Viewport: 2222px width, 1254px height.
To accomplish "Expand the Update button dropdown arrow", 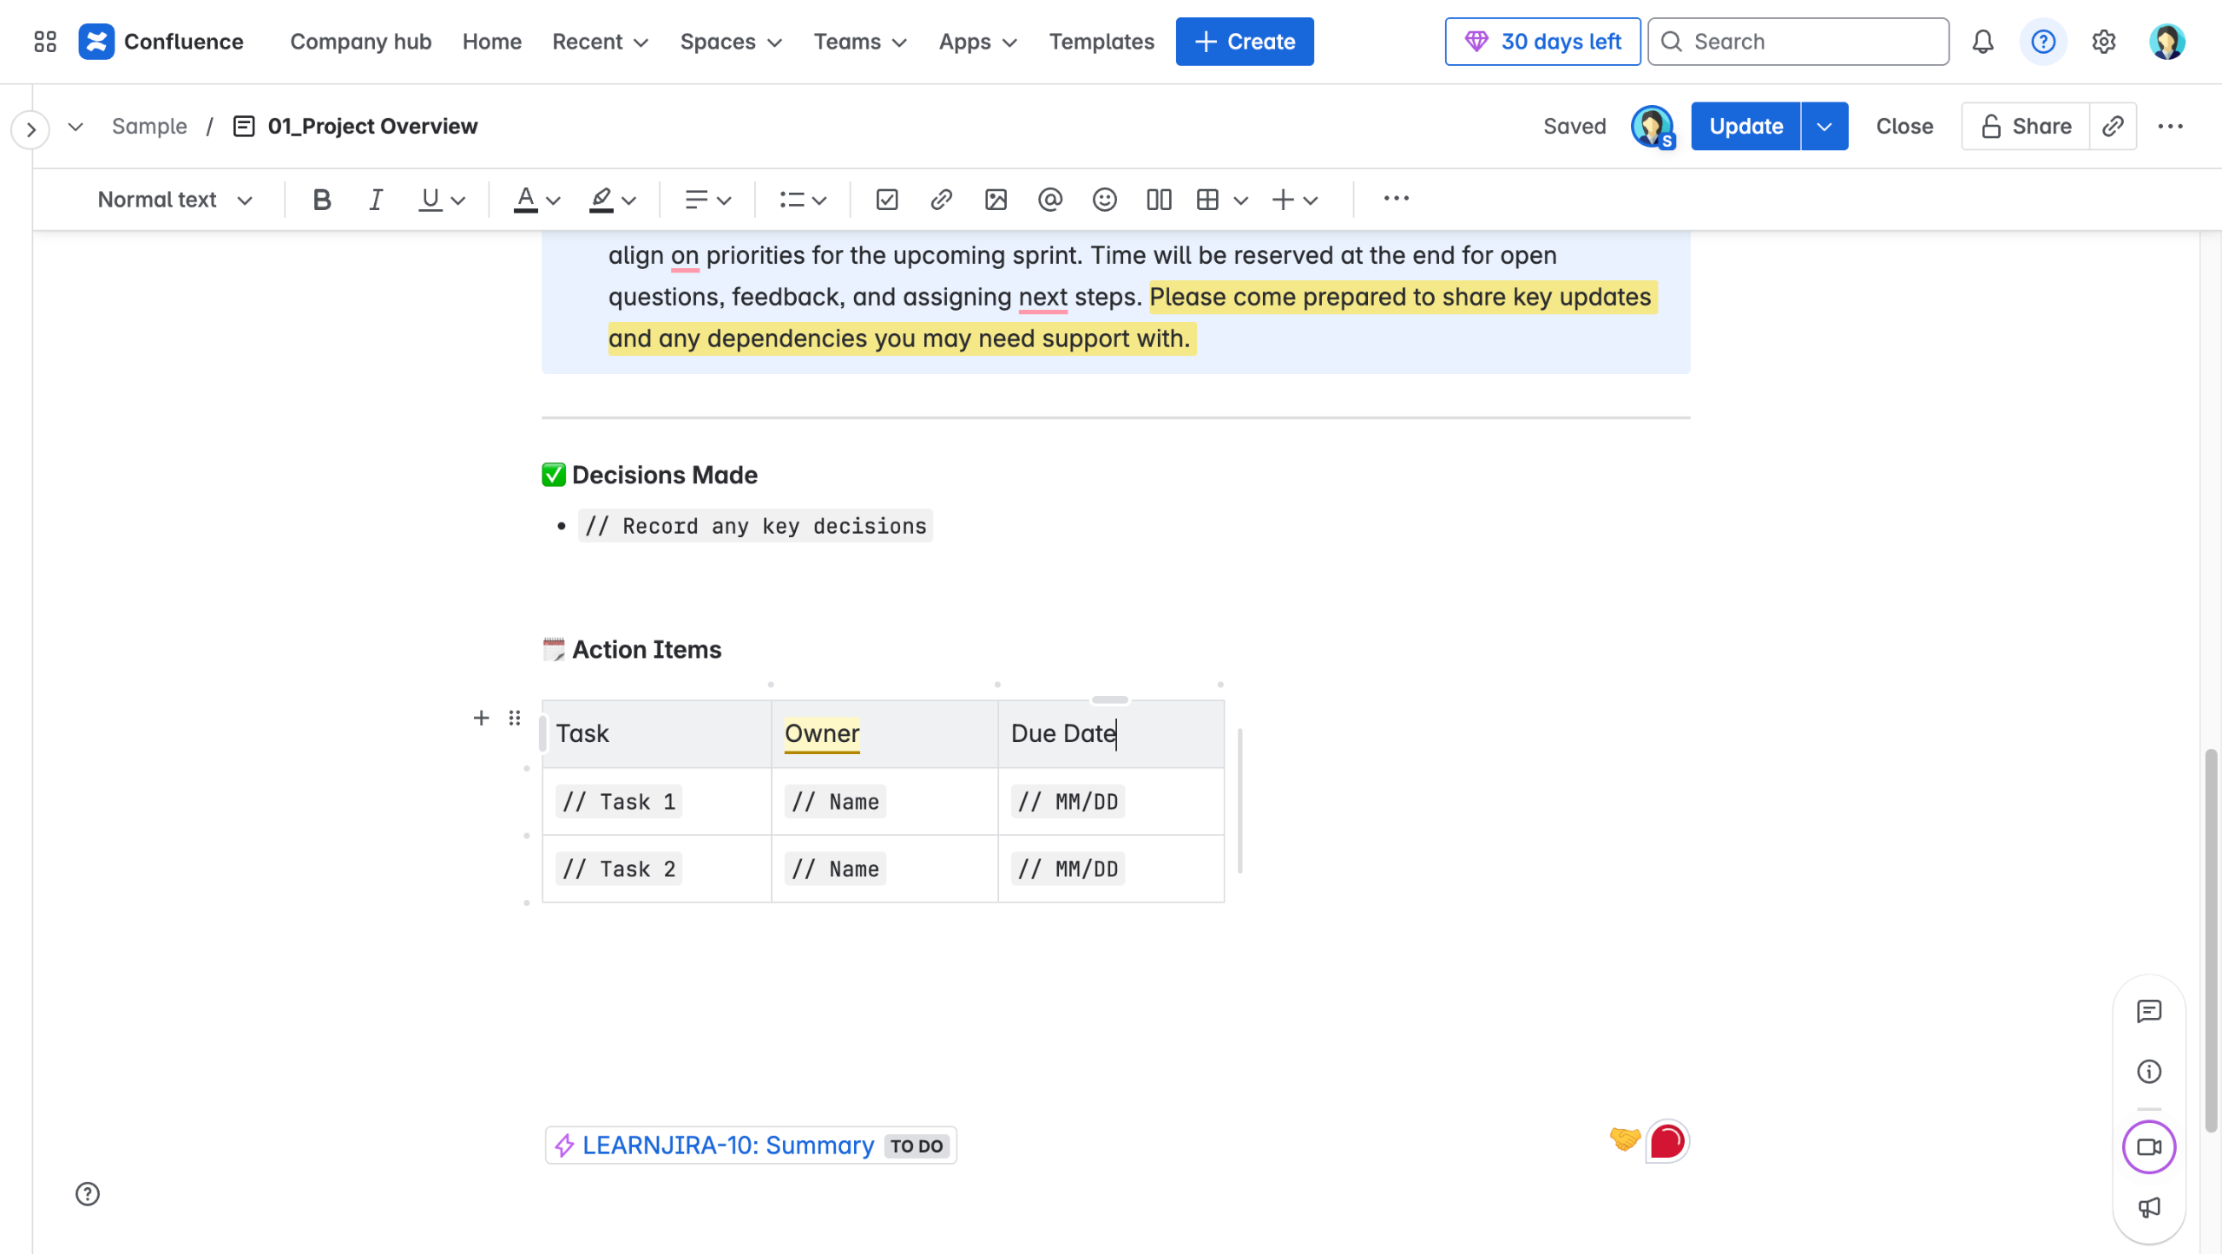I will [1824, 127].
